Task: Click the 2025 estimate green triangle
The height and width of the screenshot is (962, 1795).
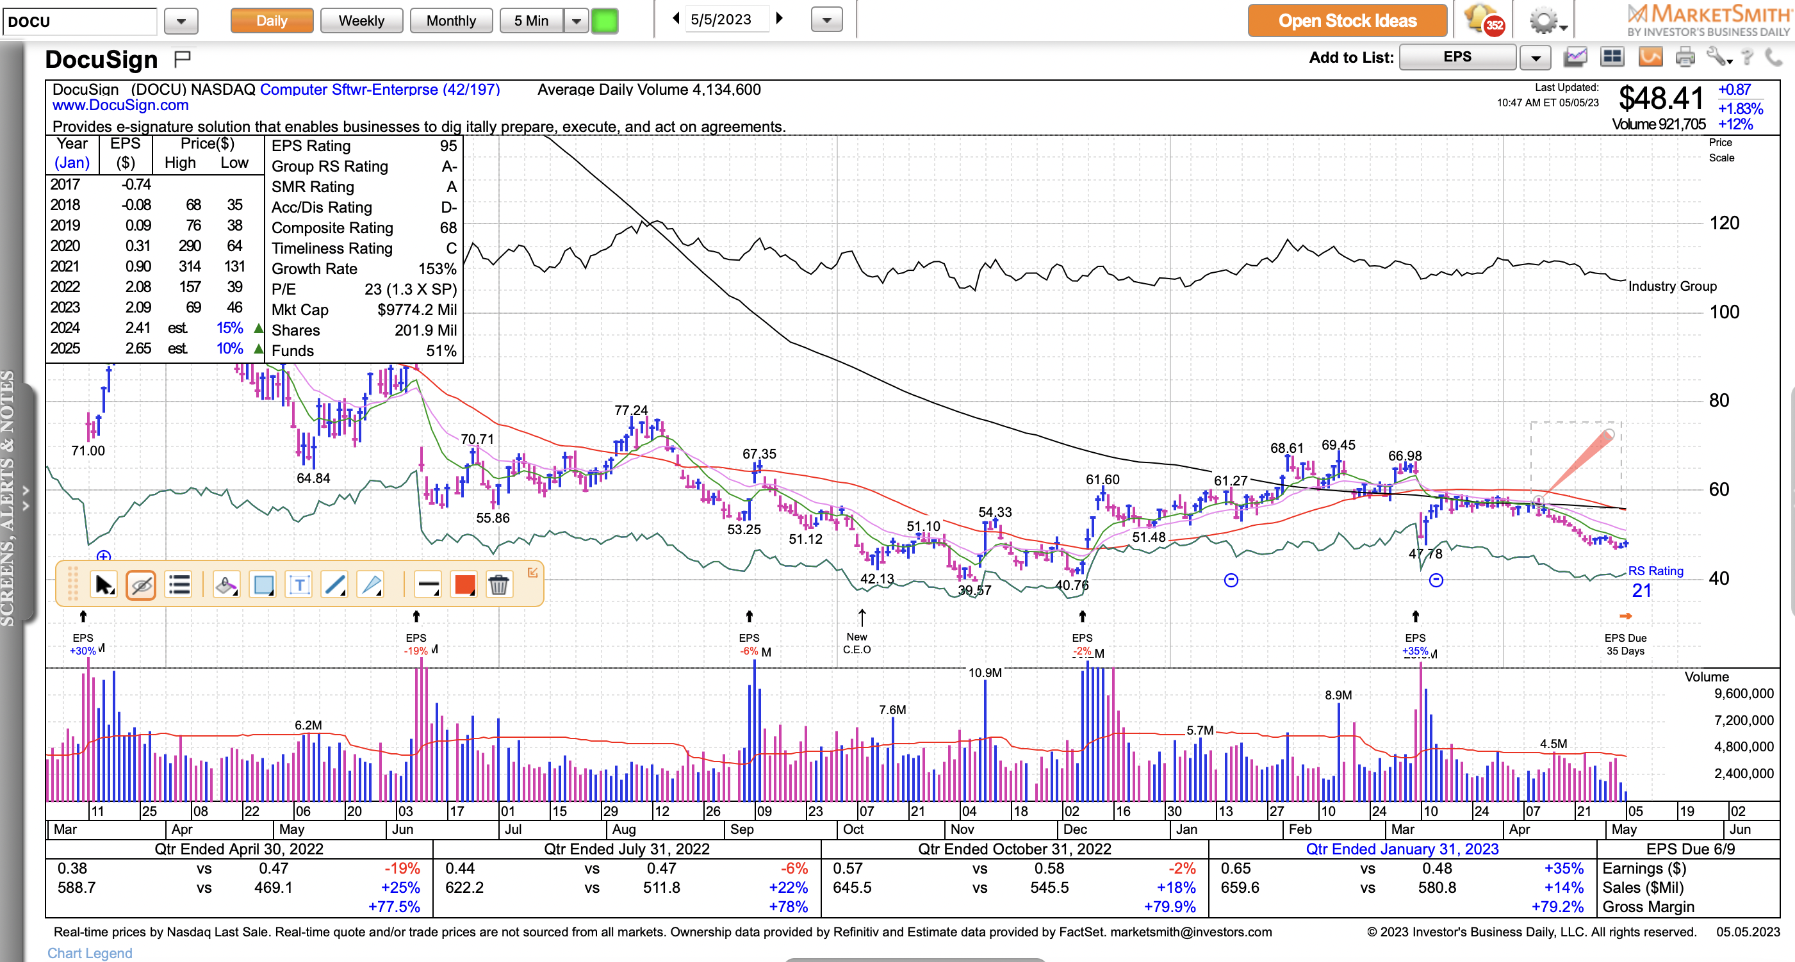Action: [259, 348]
